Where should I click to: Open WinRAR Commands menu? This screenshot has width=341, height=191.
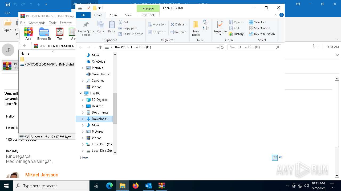pyautogui.click(x=37, y=23)
